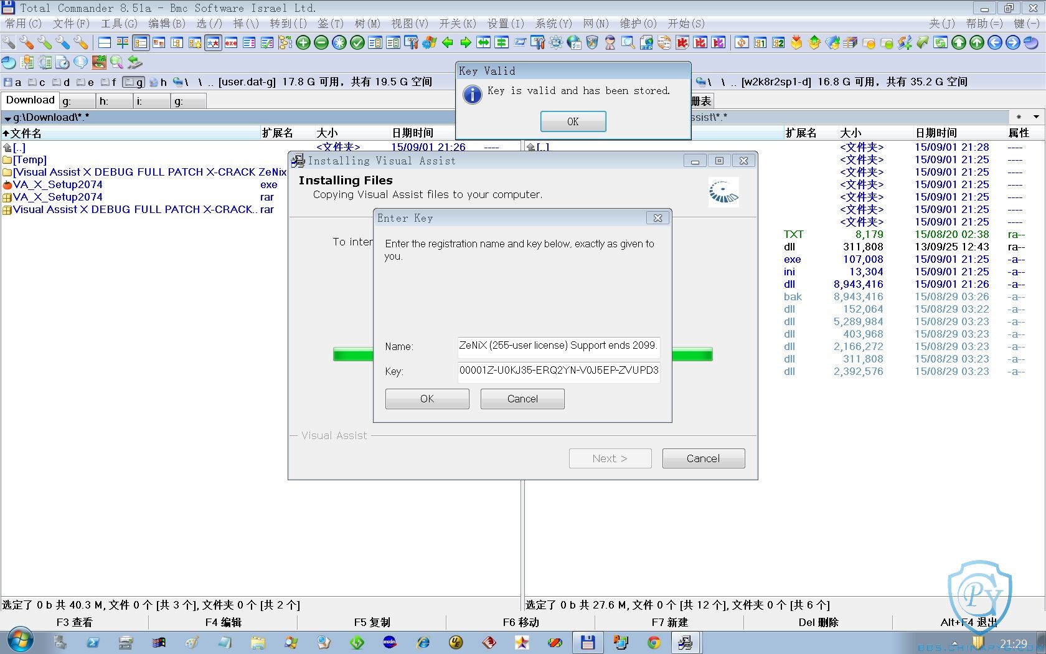This screenshot has width=1046, height=654.
Task: Click the green plus select-group toolbar icon
Action: [303, 43]
